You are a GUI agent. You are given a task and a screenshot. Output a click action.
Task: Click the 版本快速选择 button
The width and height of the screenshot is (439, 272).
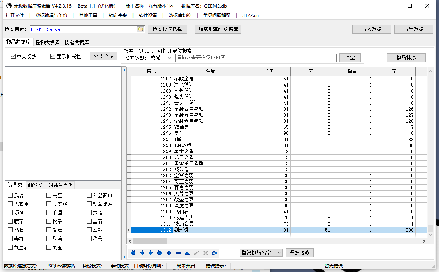(167, 29)
